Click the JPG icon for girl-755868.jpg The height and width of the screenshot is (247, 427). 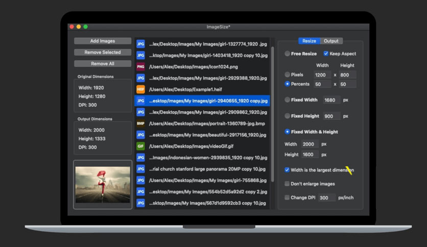point(140,180)
